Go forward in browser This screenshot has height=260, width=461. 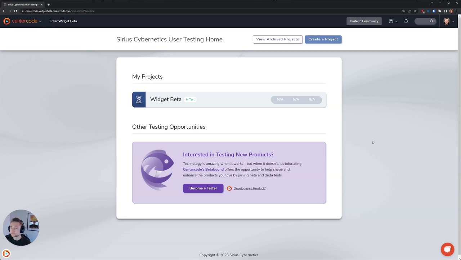[10, 11]
